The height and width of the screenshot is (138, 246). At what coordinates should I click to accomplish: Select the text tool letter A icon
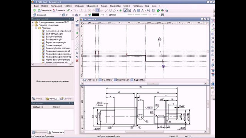click(x=135, y=10)
